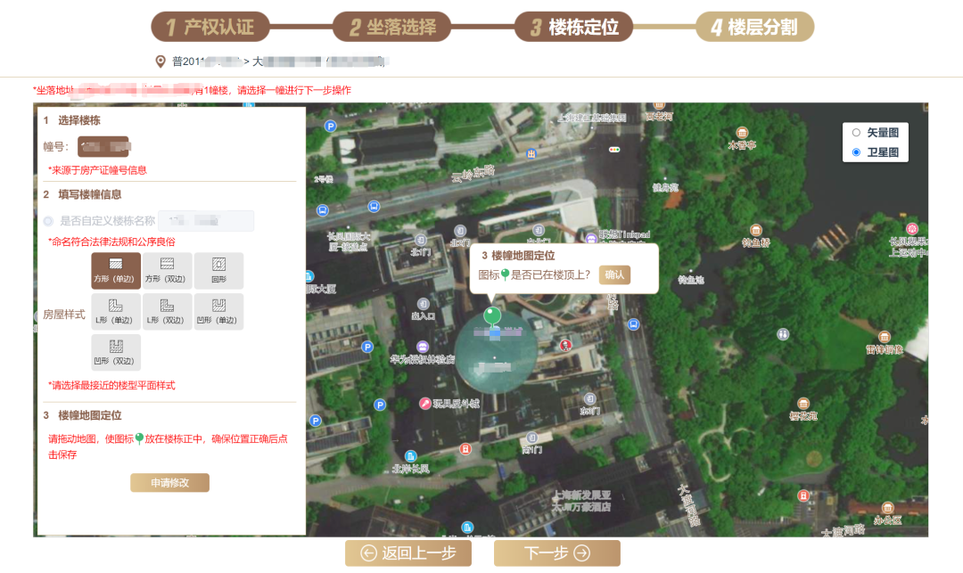The image size is (963, 573).
Task: Select the 方形(单边) house style
Action: tap(116, 270)
